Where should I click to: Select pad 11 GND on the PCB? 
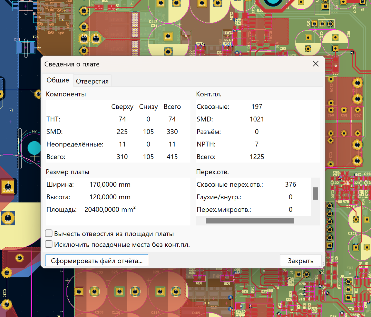pos(96,38)
